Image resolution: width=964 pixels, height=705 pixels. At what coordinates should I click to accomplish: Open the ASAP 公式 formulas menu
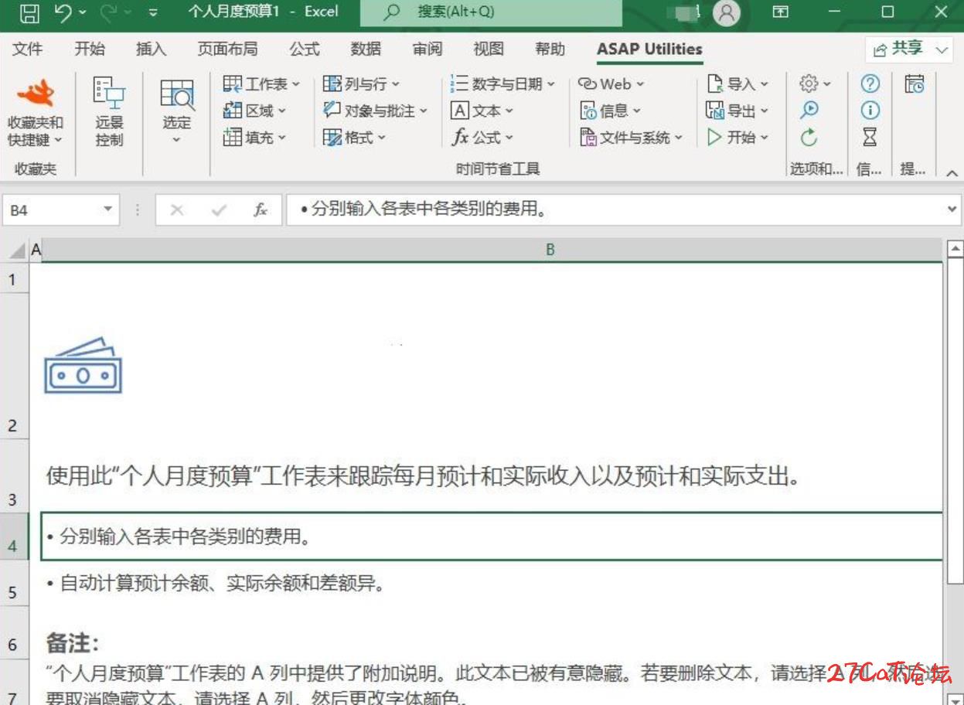click(482, 138)
